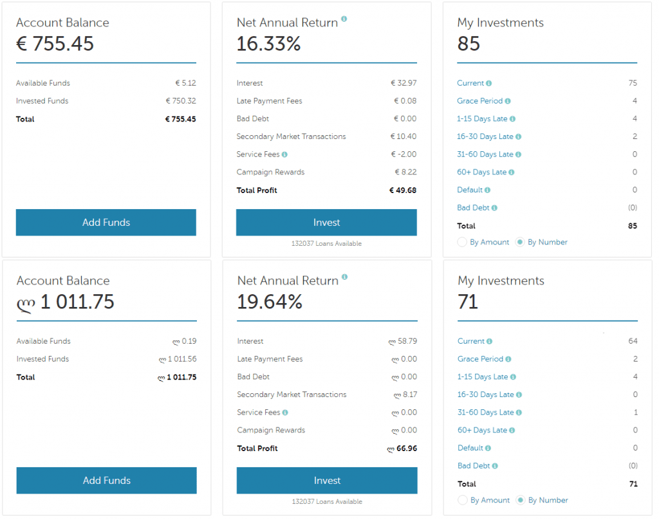Viewport: 659px width, 520px height.
Task: Click info icon beside 19.64% Net Annual Return
Action: (344, 277)
